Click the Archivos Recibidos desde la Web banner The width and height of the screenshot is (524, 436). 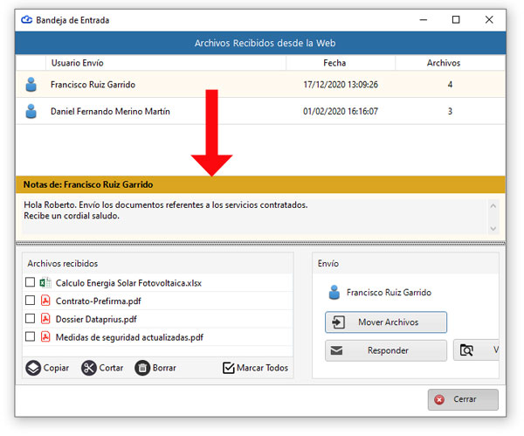[x=260, y=43]
